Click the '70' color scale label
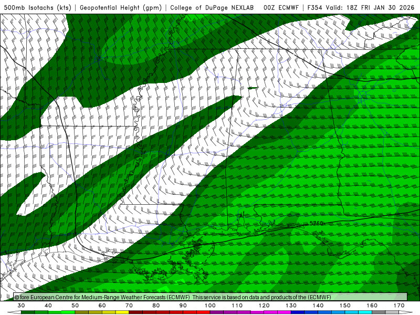 tap(129, 306)
